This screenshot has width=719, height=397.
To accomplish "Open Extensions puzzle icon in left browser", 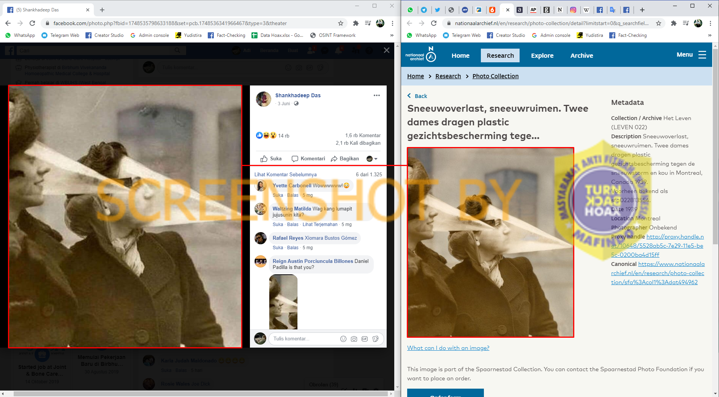I will pyautogui.click(x=356, y=23).
